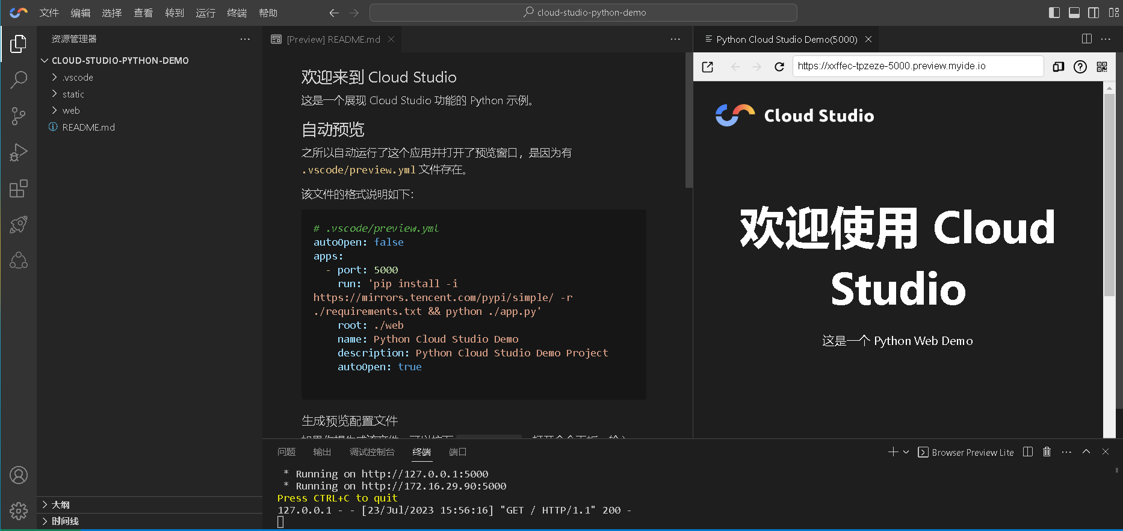Viewport: 1123px width, 531px height.
Task: Open the 文件 menu
Action: click(x=49, y=13)
